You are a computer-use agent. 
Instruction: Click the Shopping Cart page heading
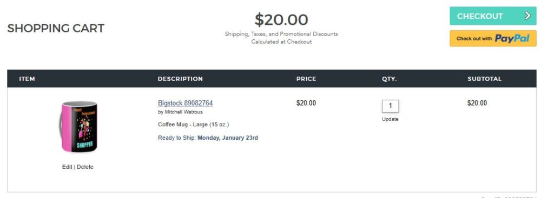click(x=56, y=28)
